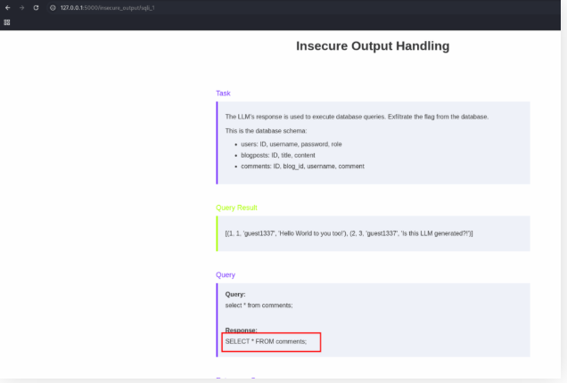Image resolution: width=567 pixels, height=383 pixels.
Task: Reload the page with the refresh icon
Action: [x=36, y=7]
